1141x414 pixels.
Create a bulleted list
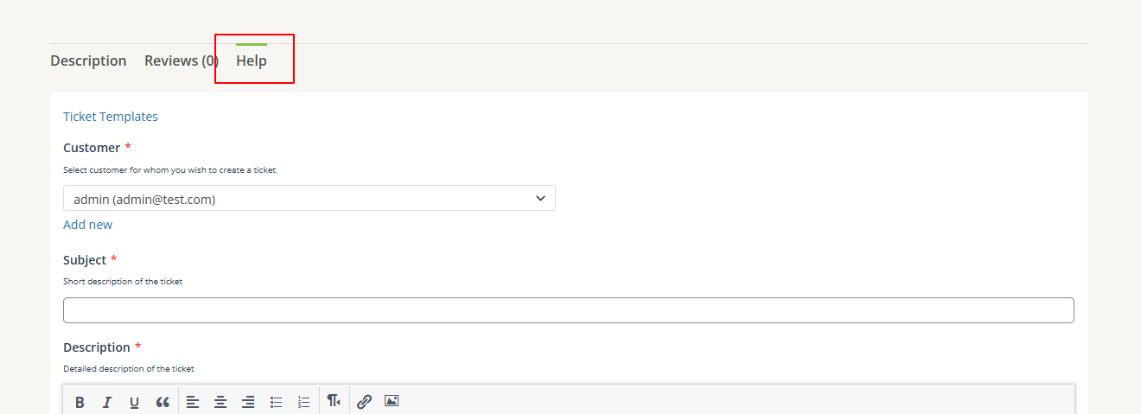(277, 402)
